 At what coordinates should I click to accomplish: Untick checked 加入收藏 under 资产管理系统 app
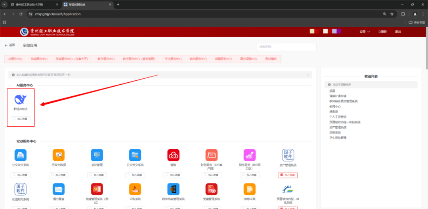point(282,175)
